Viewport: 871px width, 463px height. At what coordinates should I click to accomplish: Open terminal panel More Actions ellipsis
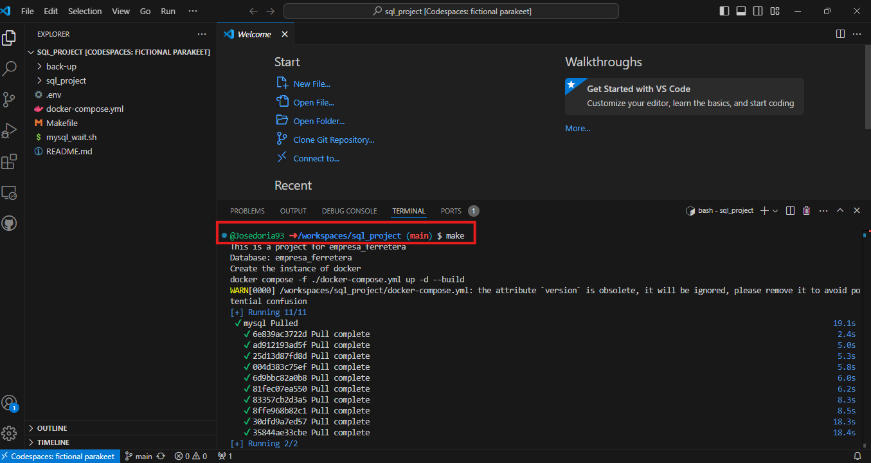tap(823, 210)
